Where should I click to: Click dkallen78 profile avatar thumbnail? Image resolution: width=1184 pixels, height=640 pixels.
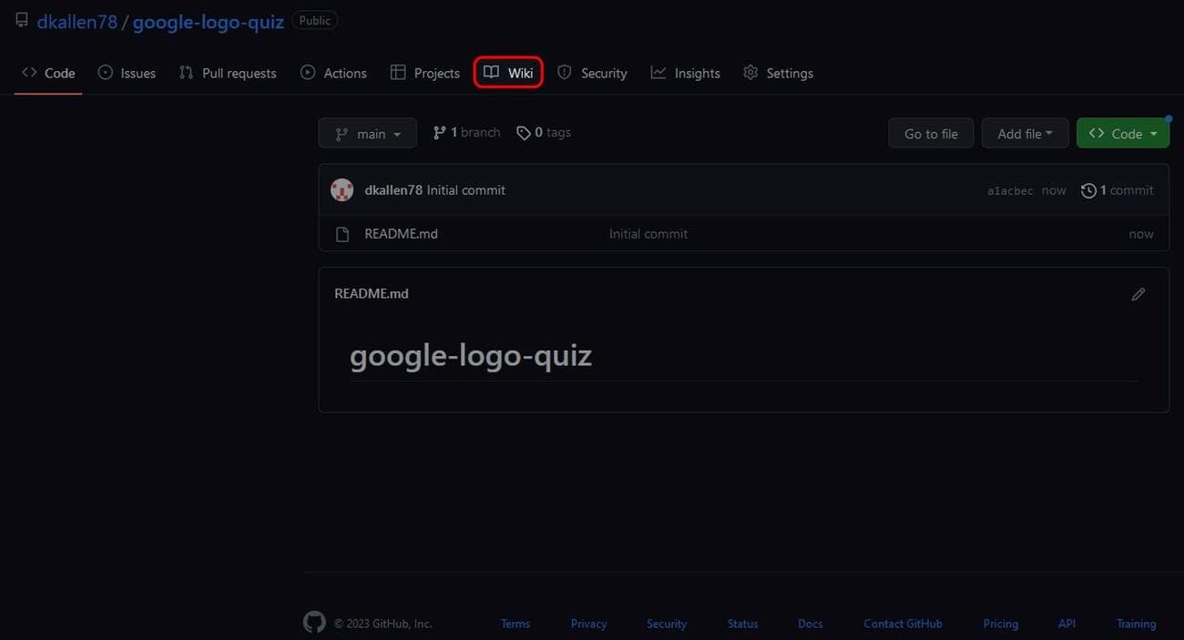342,189
